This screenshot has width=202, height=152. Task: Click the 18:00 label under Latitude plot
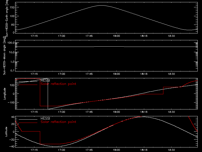coord(116,150)
